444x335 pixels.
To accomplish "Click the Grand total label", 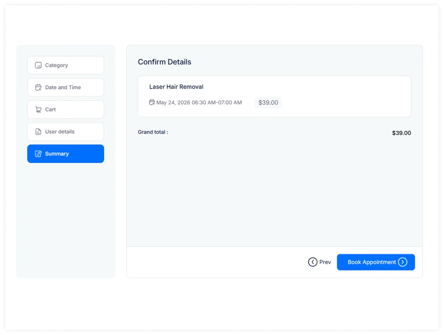I will coord(153,132).
